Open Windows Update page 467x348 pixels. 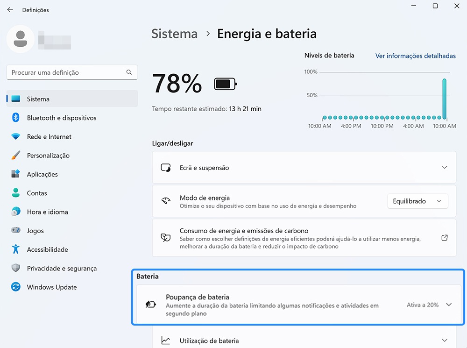pos(72,287)
